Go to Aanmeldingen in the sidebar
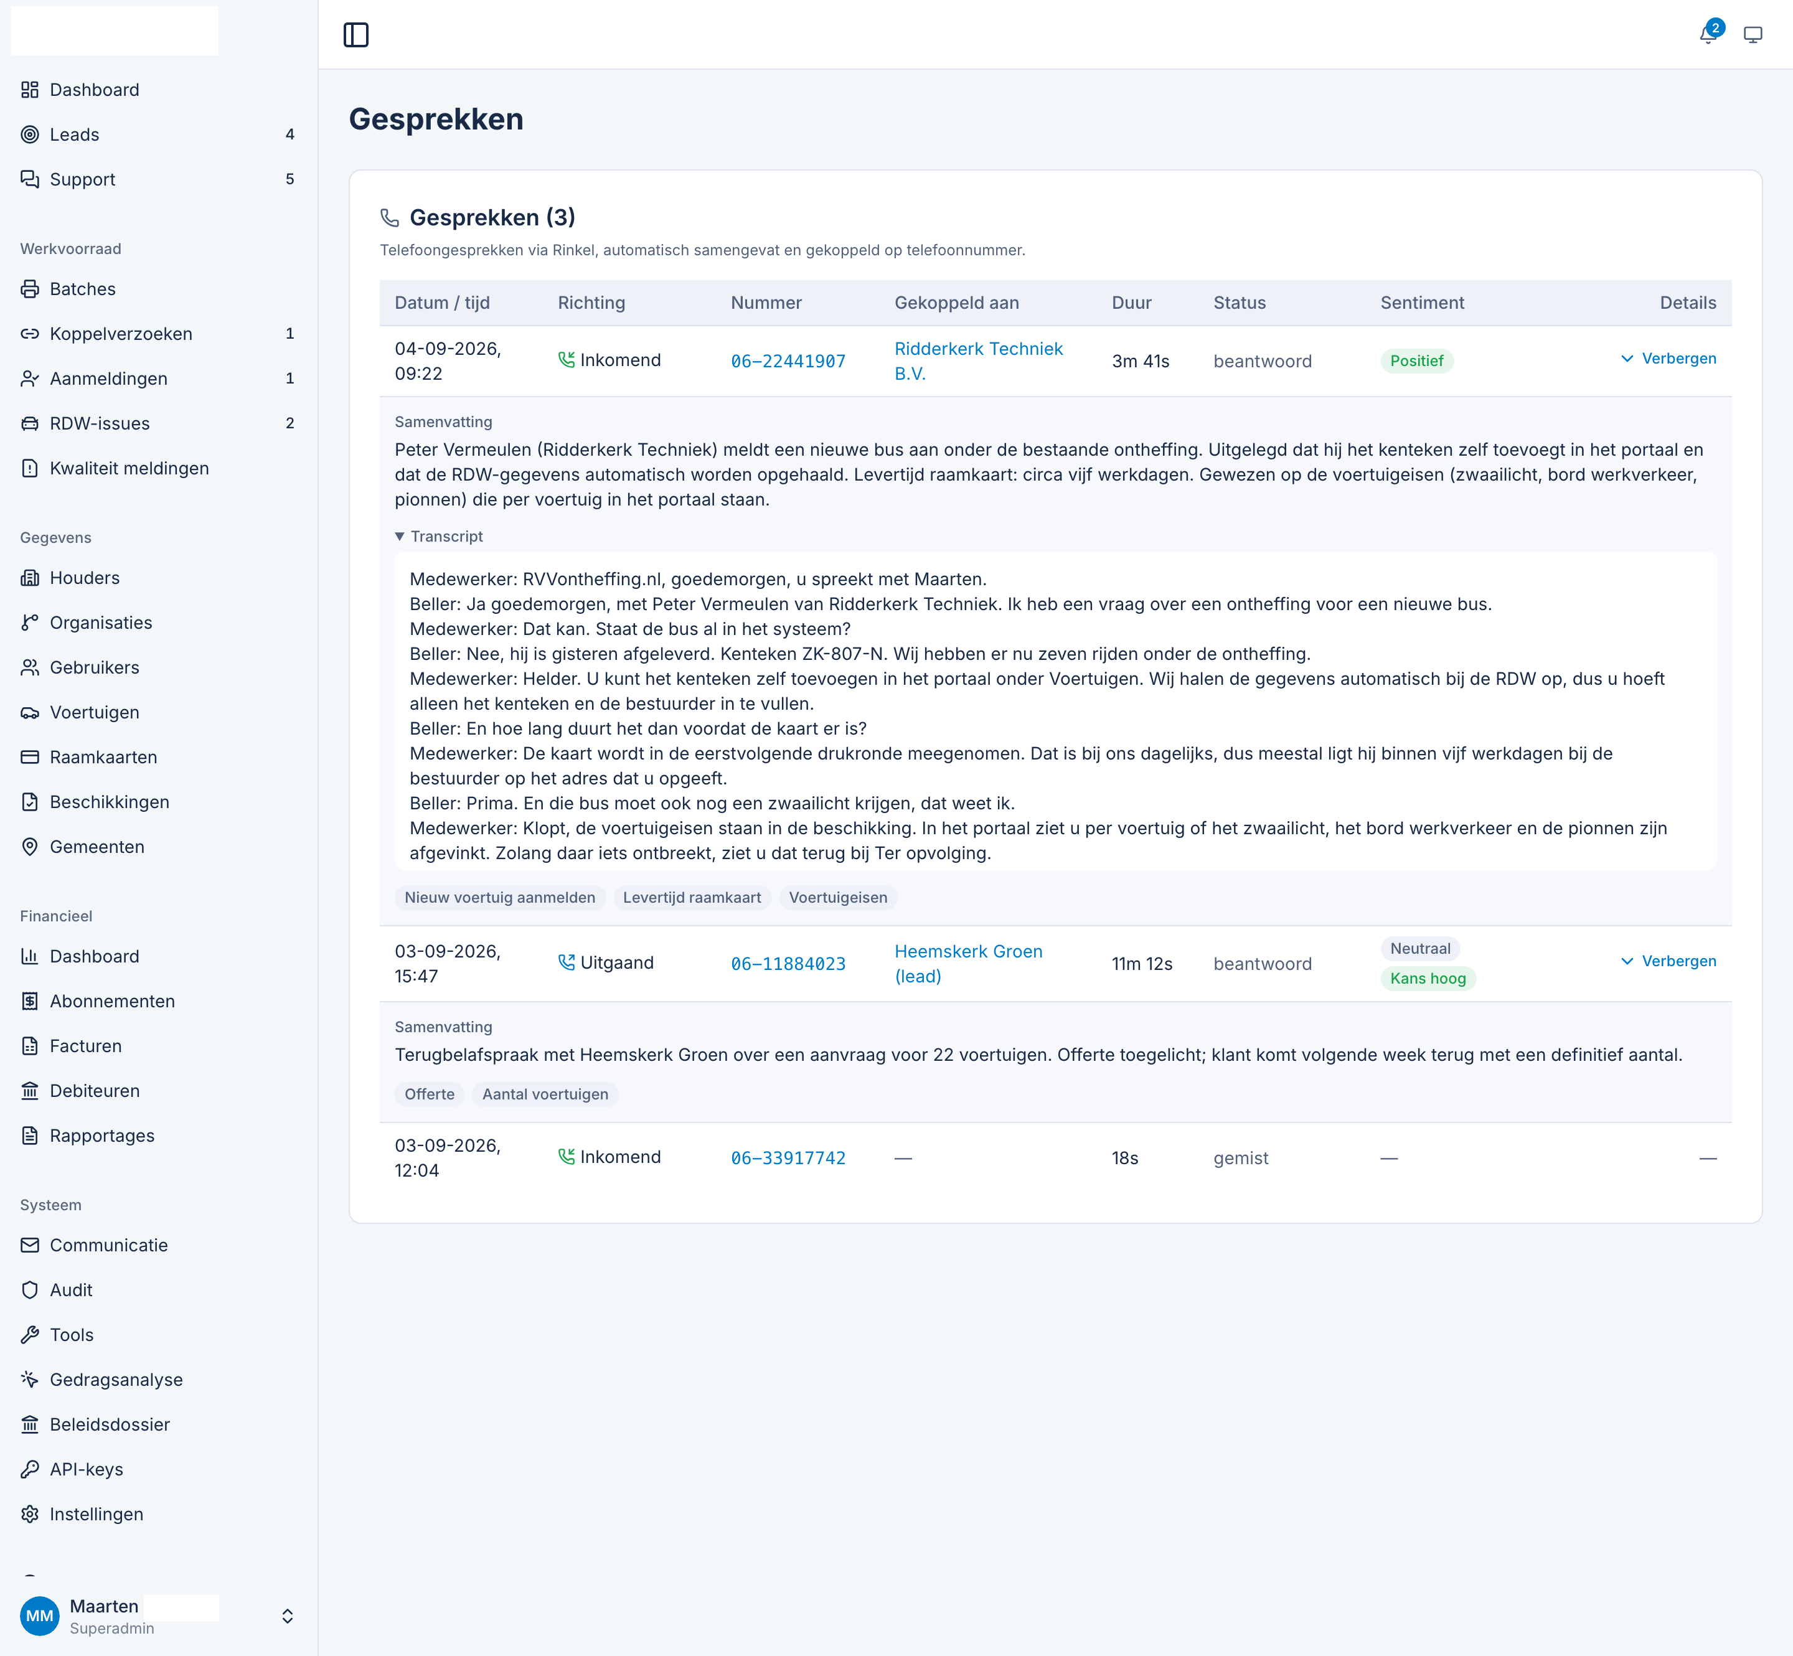1793x1656 pixels. tap(159, 378)
